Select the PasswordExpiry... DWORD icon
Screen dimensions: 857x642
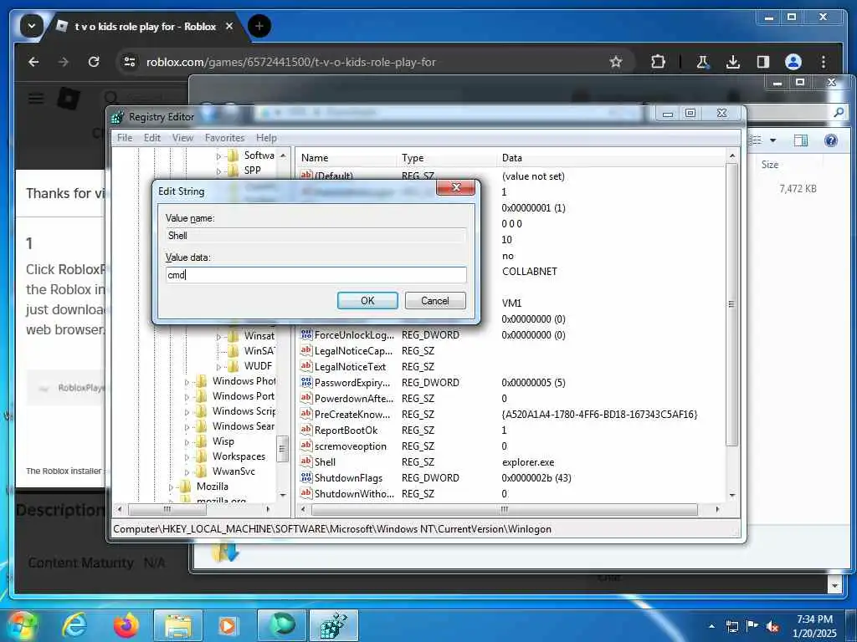pos(306,382)
